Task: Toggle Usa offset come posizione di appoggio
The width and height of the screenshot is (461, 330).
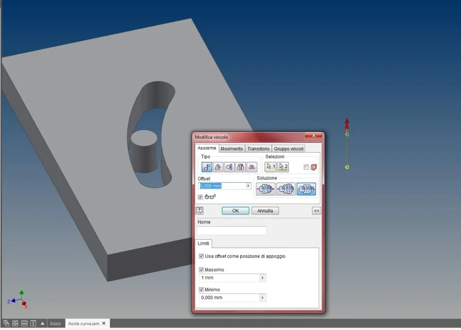Action: tap(202, 256)
